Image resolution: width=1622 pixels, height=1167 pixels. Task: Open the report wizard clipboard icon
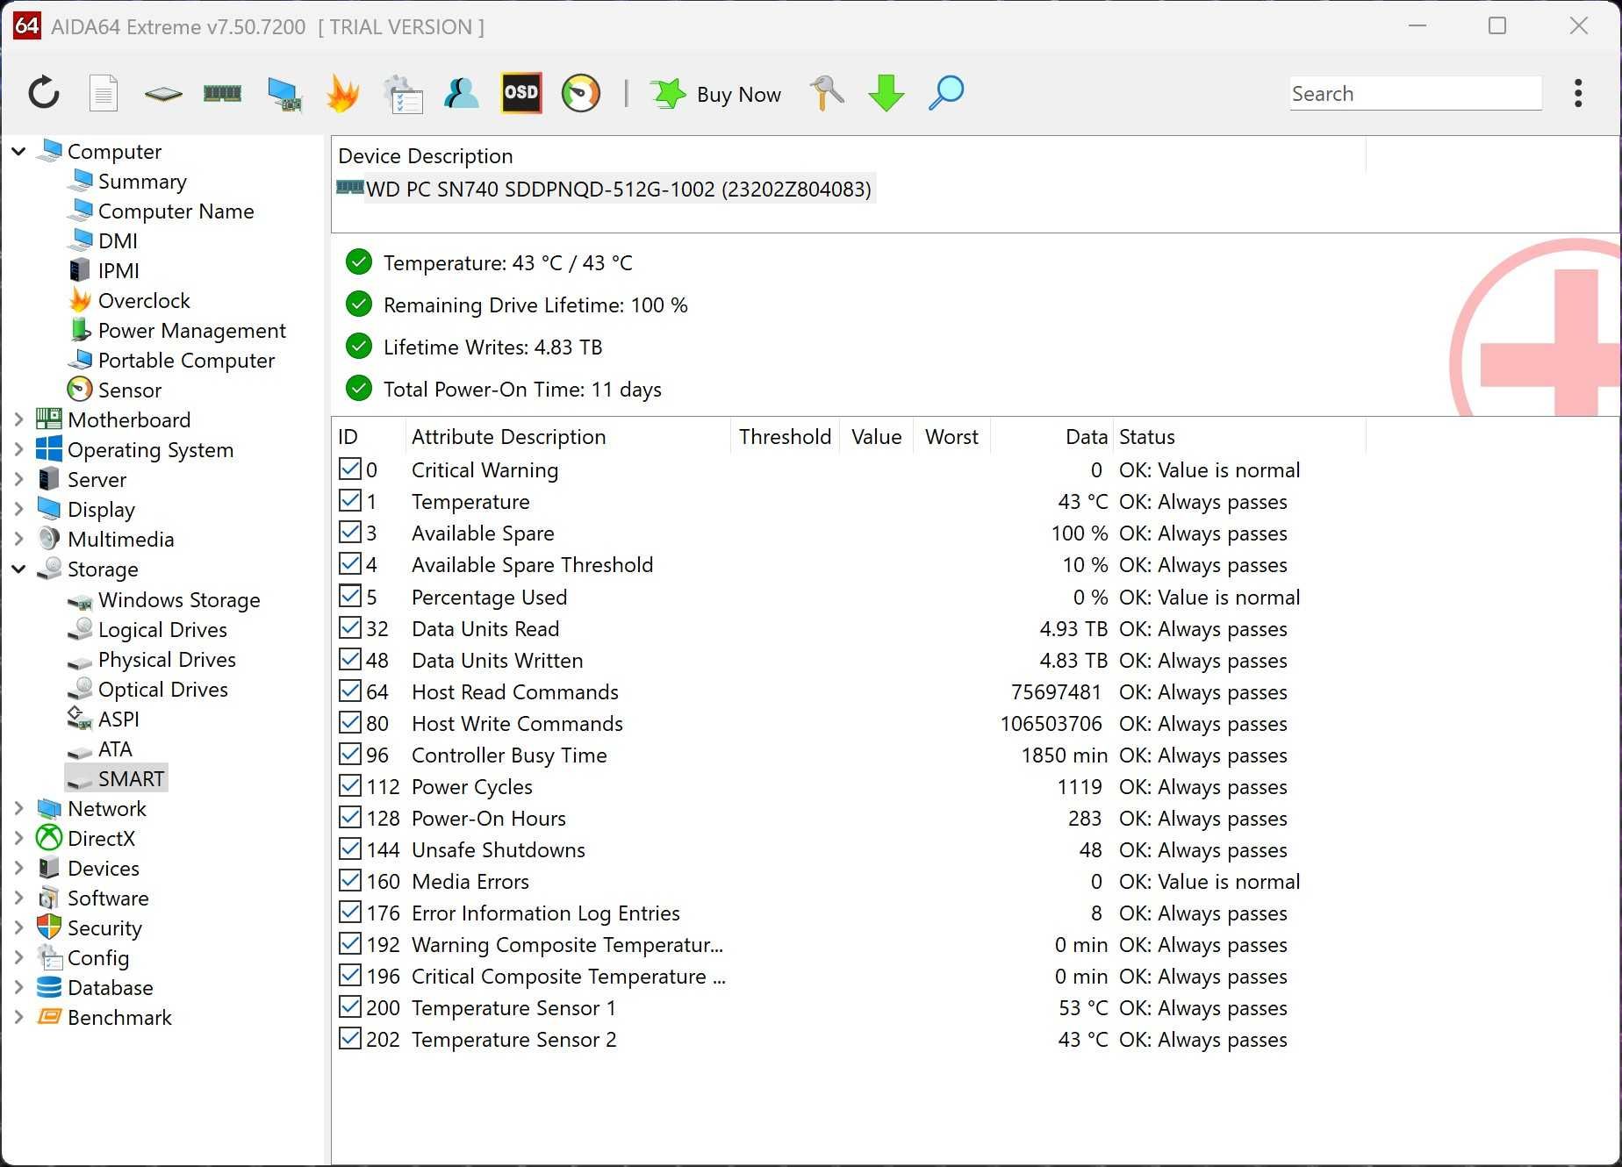(404, 94)
